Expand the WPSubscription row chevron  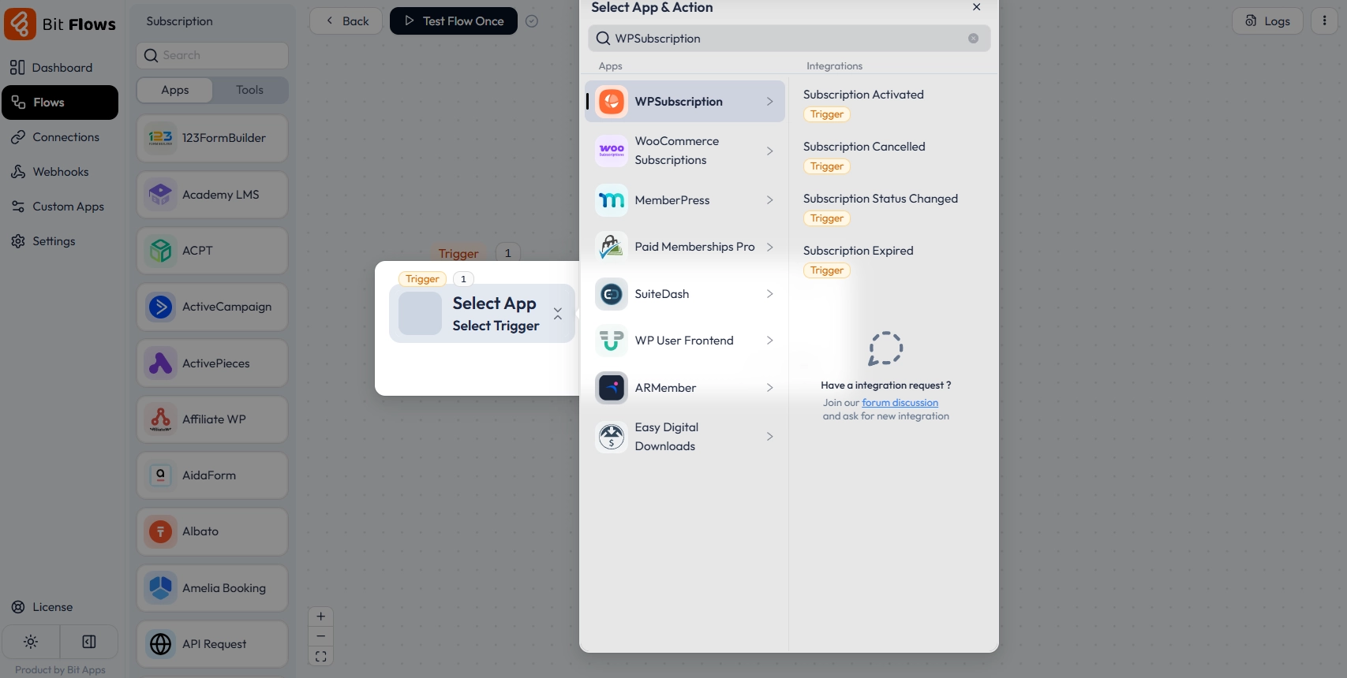click(x=769, y=102)
